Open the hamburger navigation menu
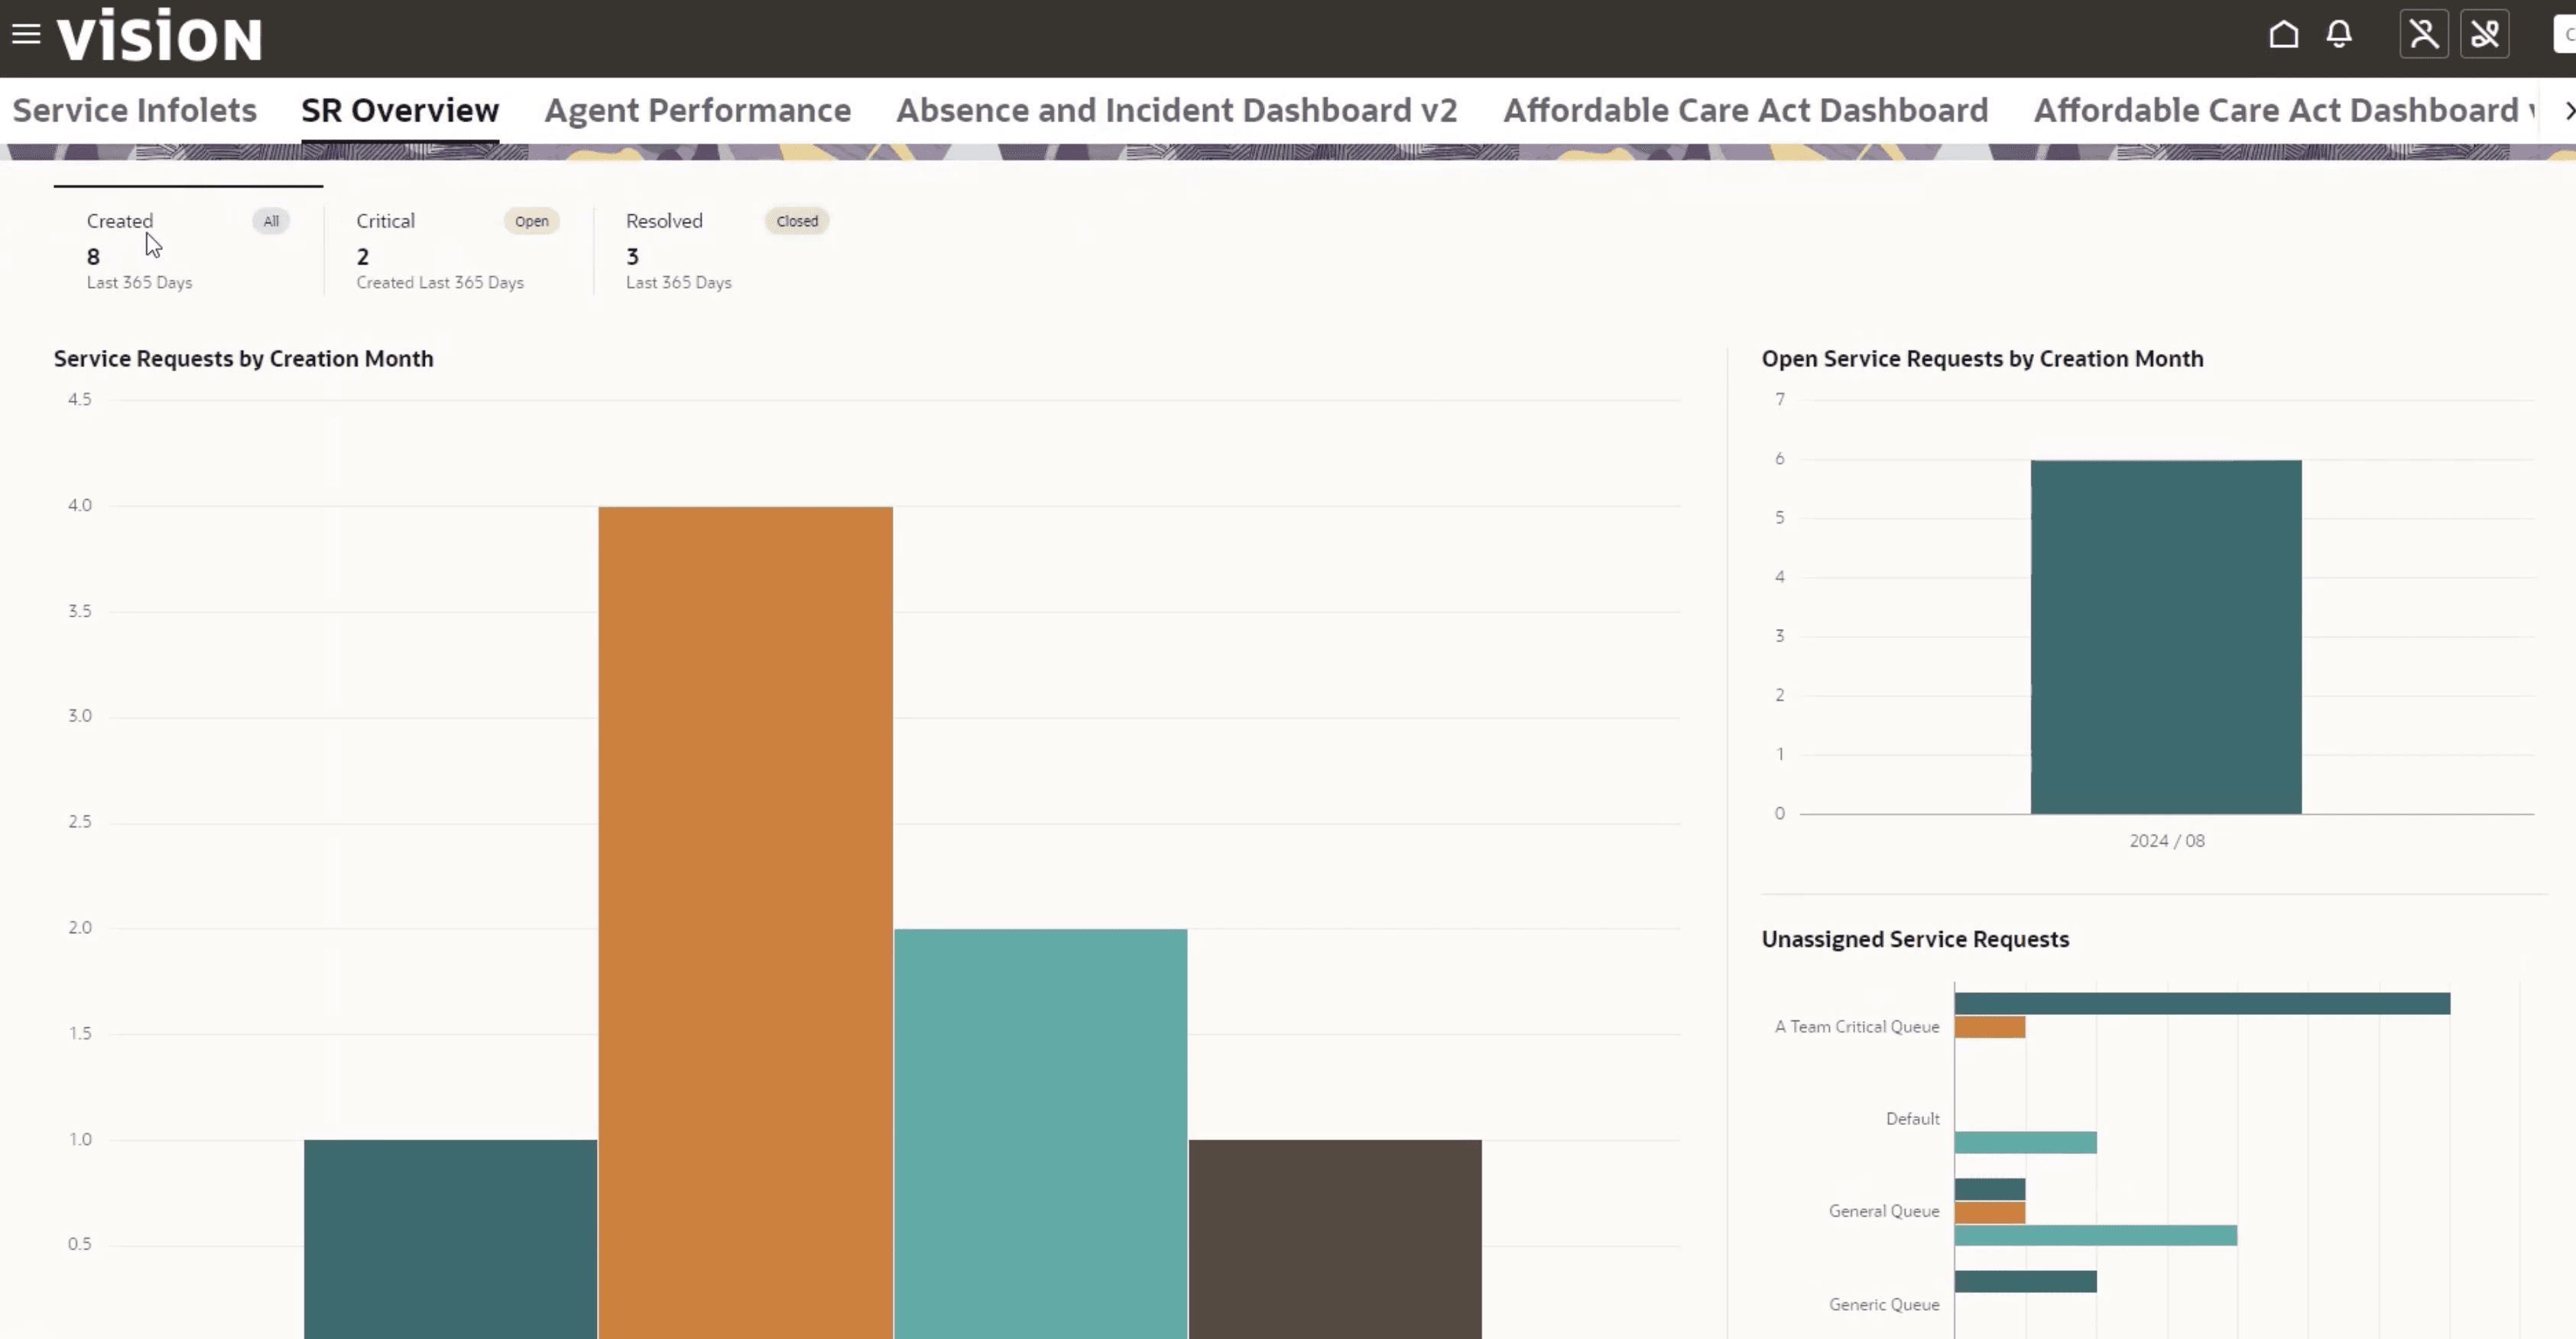Image resolution: width=2576 pixels, height=1339 pixels. tap(26, 35)
